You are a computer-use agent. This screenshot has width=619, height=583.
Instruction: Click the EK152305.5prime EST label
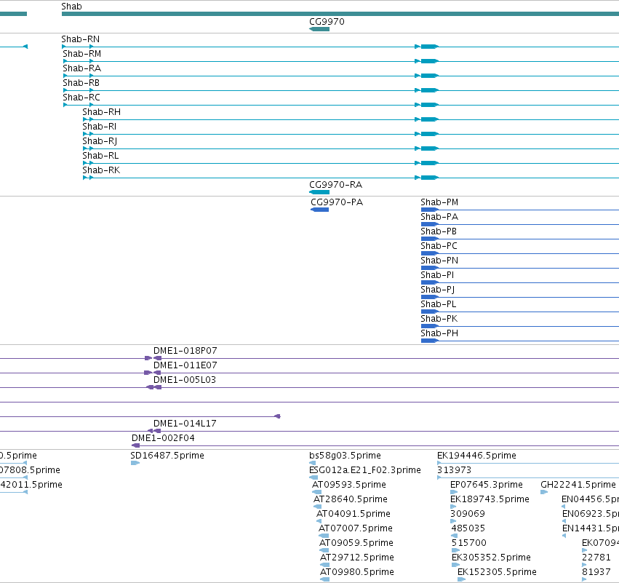click(497, 572)
